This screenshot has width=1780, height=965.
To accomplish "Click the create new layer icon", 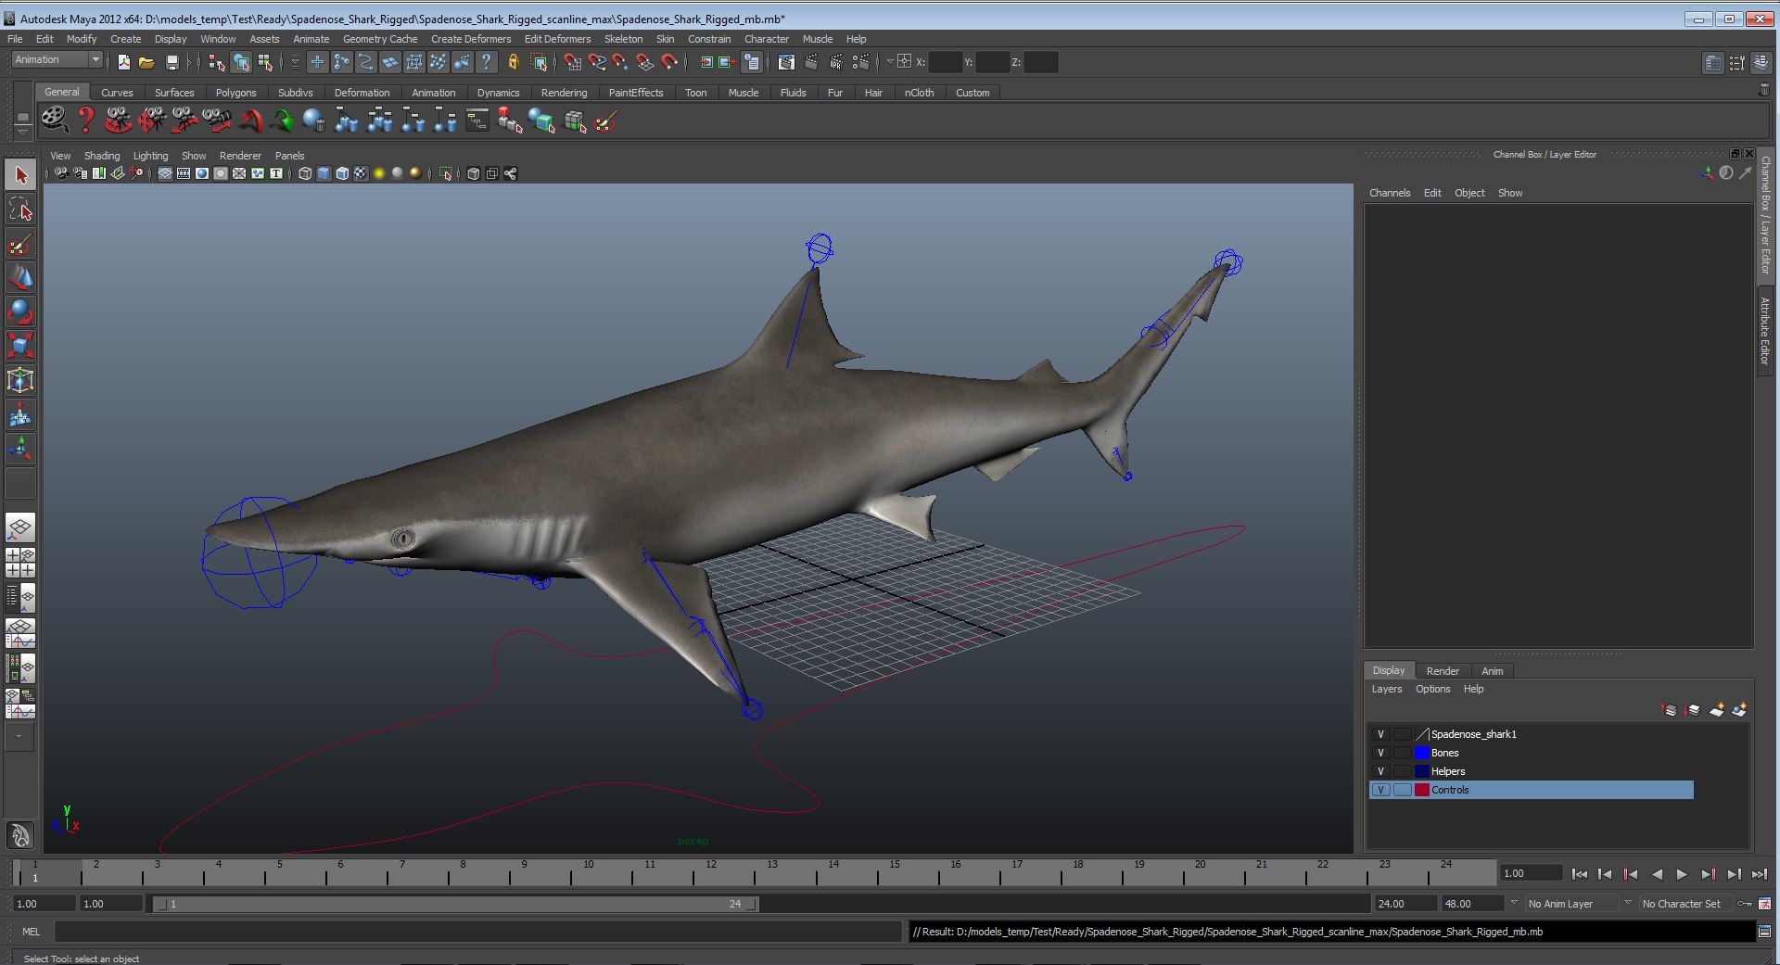I will coord(1716,710).
